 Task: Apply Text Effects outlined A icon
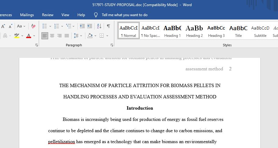pyautogui.click(x=5, y=36)
